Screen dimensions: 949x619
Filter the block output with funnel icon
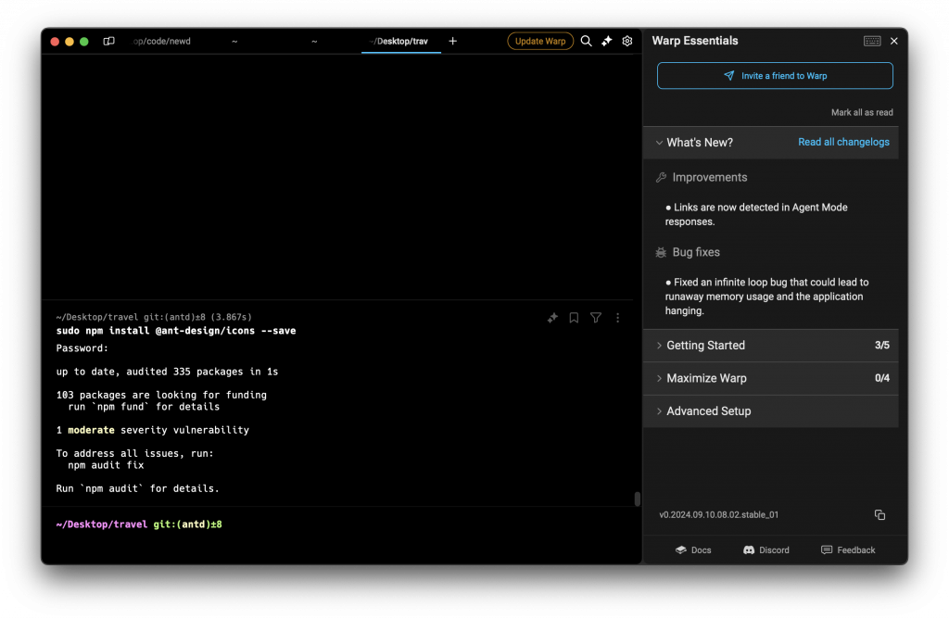(x=596, y=318)
